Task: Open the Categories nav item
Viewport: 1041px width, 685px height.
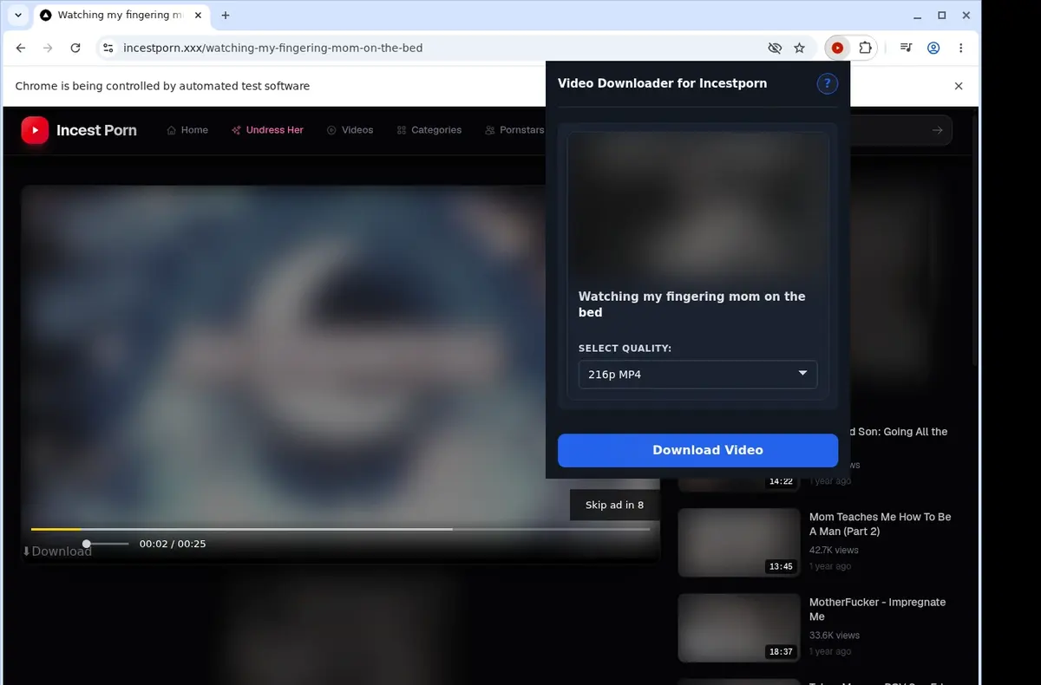Action: click(x=429, y=130)
